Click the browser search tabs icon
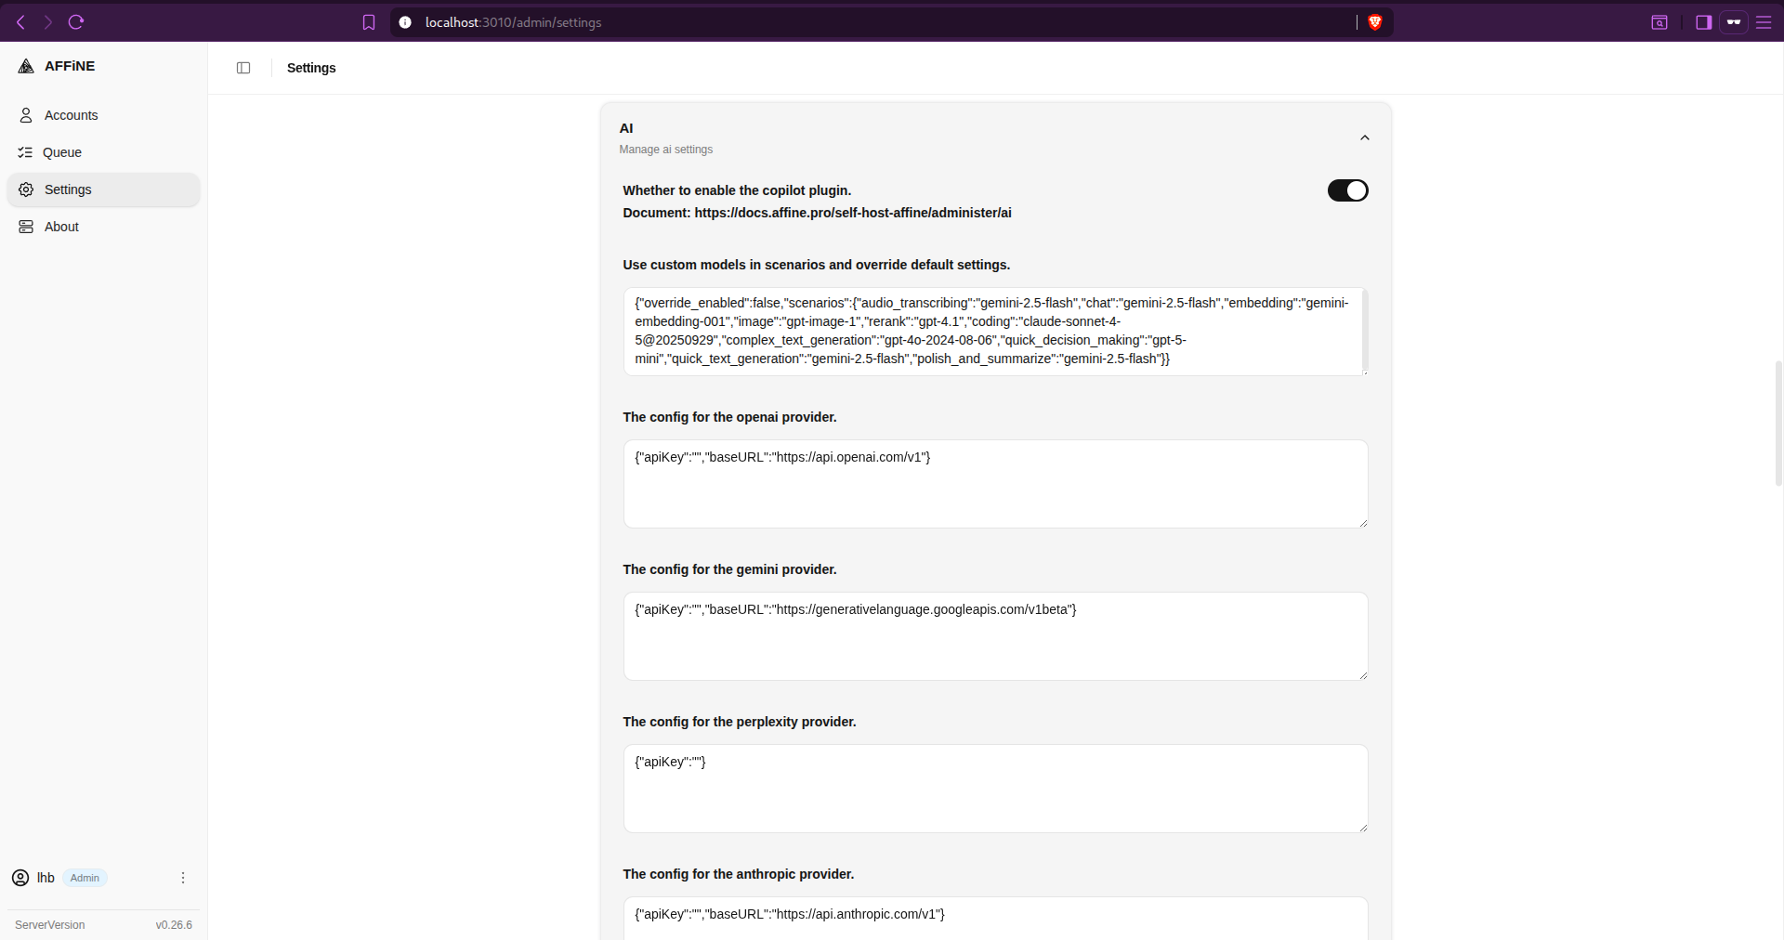Image resolution: width=1784 pixels, height=940 pixels. [1659, 22]
